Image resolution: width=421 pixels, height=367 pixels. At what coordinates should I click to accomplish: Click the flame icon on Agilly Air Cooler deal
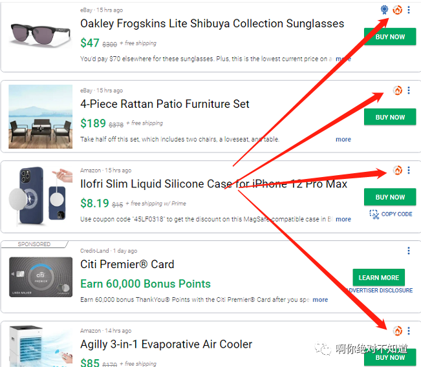click(x=398, y=331)
